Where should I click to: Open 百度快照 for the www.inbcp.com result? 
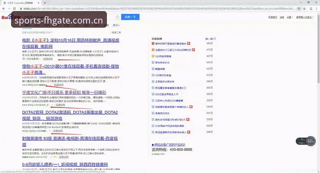[x=60, y=105]
